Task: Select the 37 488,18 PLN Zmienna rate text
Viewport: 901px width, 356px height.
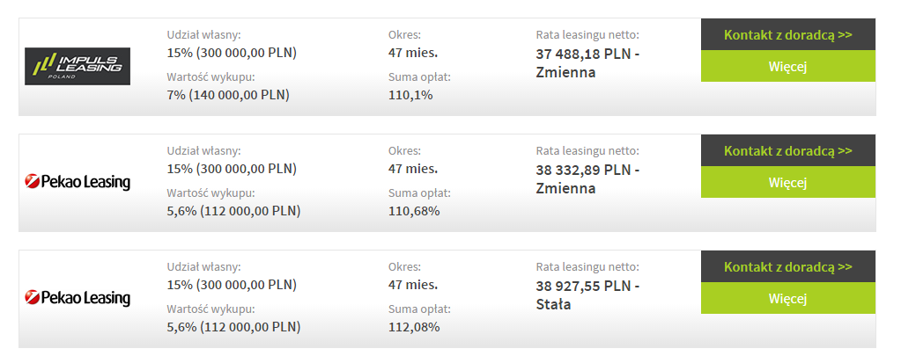Action: (x=587, y=63)
